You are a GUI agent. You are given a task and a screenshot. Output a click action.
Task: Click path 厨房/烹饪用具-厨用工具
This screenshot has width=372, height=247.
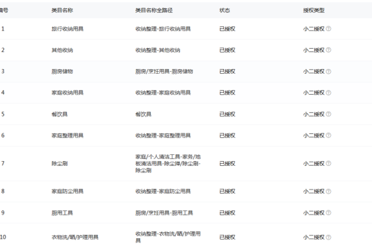point(164,213)
